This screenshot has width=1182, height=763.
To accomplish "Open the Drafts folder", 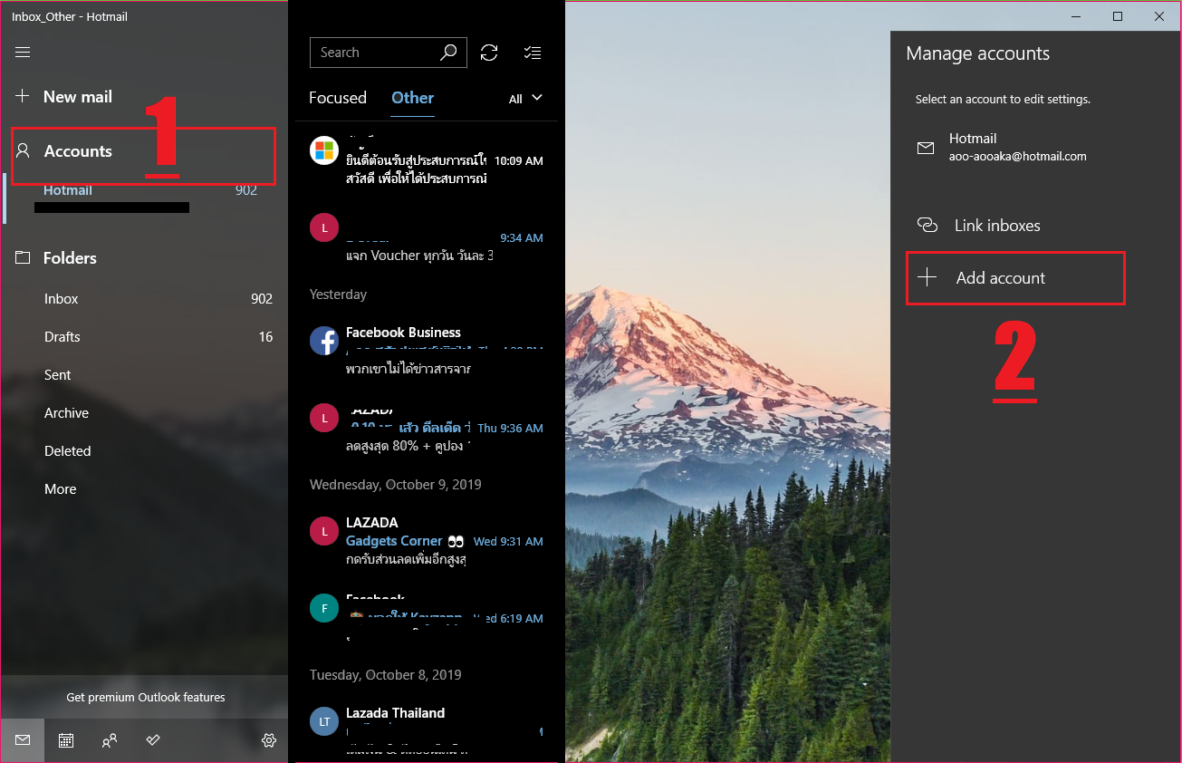I will click(x=144, y=337).
